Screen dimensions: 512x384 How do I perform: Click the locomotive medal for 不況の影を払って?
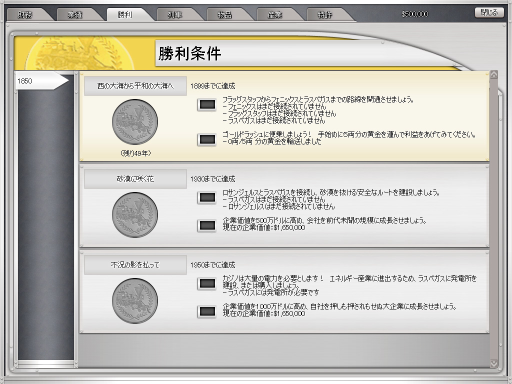[x=135, y=301]
